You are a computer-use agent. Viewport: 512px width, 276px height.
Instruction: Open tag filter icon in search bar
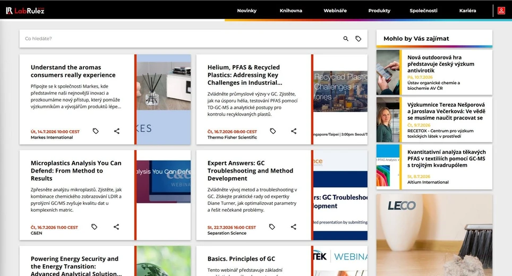tap(358, 39)
